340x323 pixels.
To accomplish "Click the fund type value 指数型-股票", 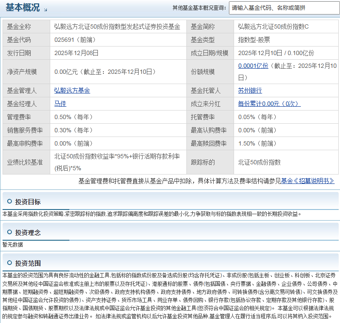I will 254,40.
